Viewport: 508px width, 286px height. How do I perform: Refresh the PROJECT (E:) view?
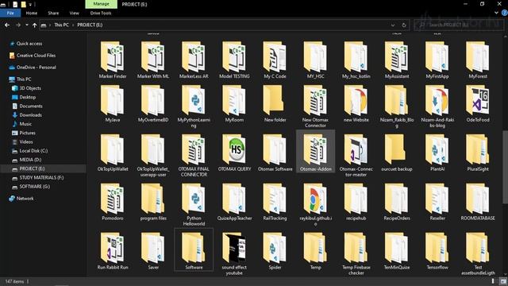tap(404, 25)
